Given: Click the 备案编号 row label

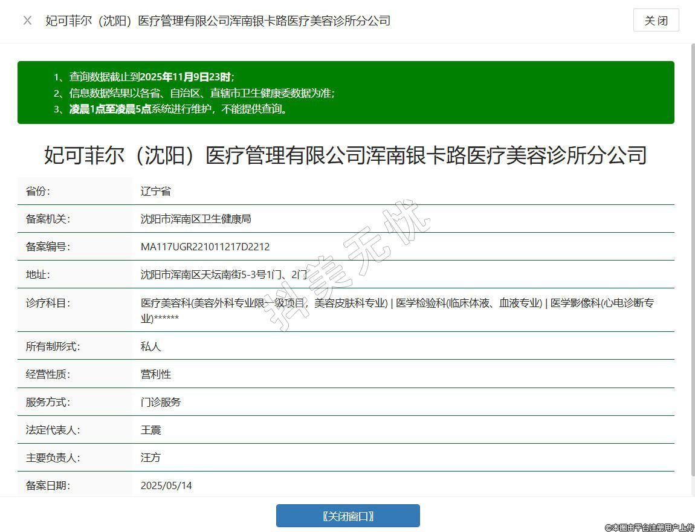Looking at the screenshot, I should [x=48, y=247].
